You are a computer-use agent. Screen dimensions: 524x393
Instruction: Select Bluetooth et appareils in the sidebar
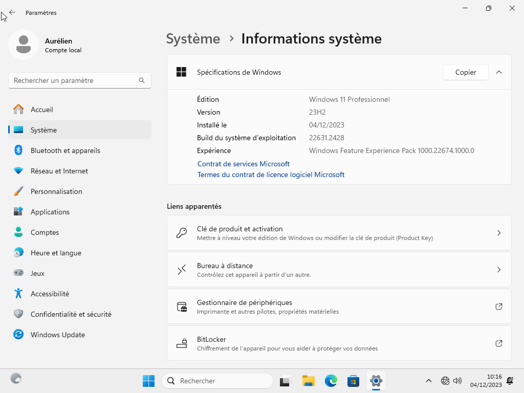[80, 150]
